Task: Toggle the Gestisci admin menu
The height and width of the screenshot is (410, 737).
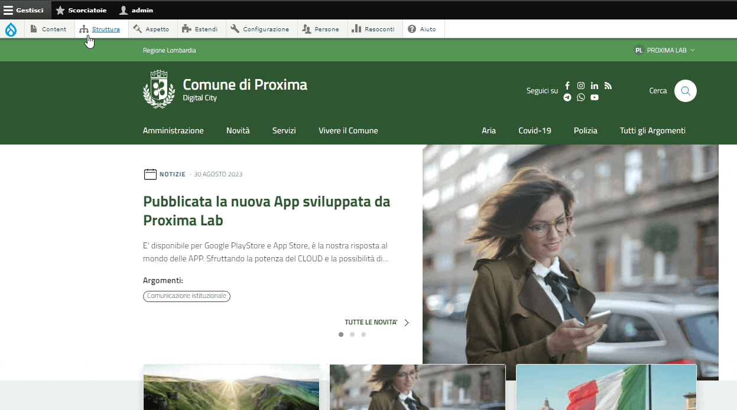Action: click(x=24, y=10)
